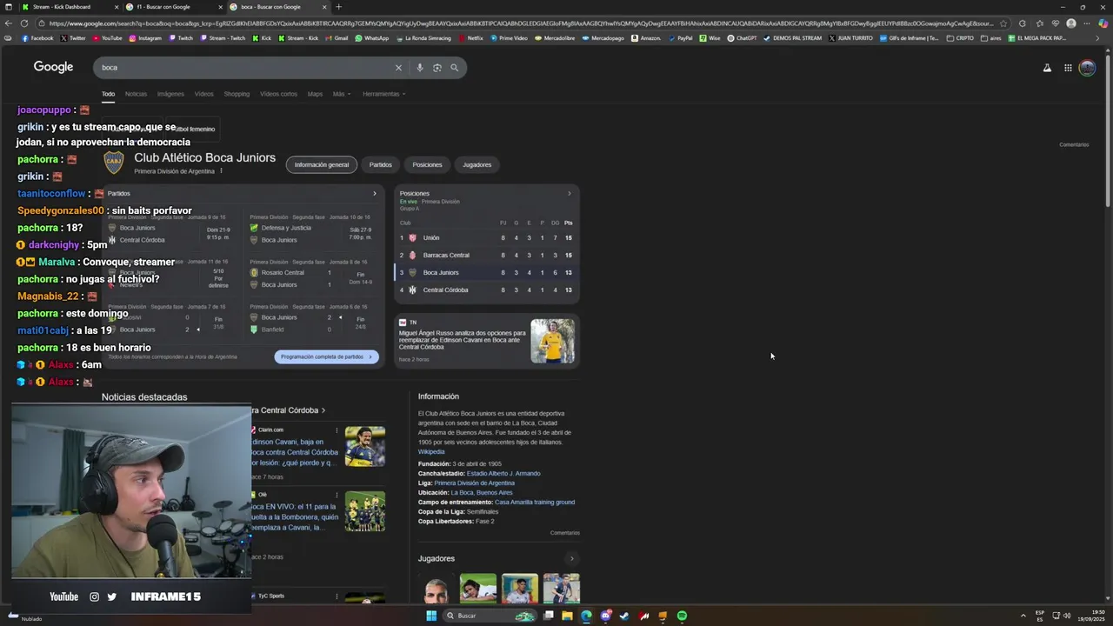The image size is (1113, 626).
Task: Start voice search with microphone icon
Action: (419, 68)
